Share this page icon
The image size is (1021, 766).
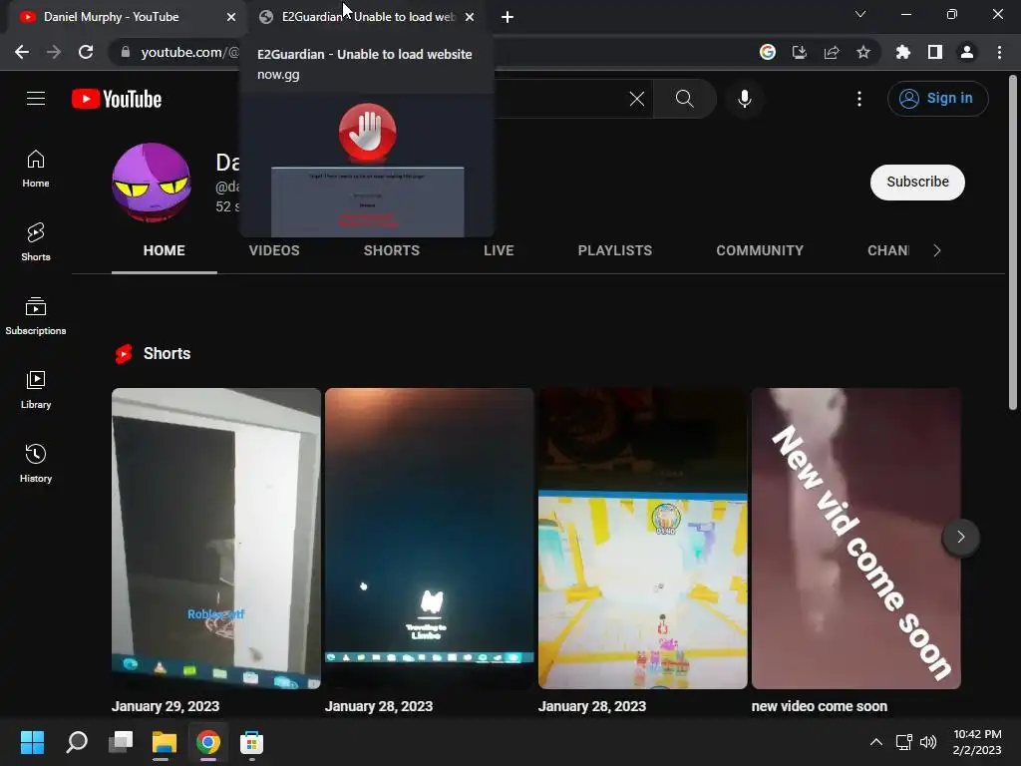click(x=832, y=52)
